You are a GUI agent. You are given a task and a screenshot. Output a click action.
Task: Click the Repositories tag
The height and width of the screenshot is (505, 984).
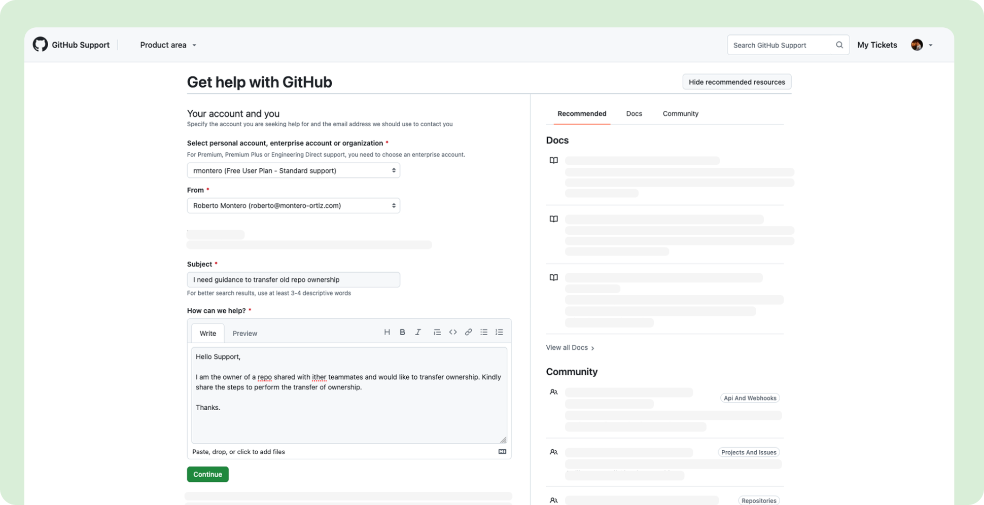tap(759, 500)
